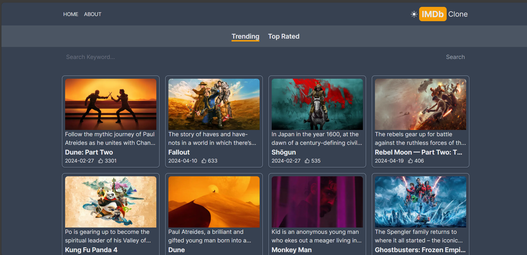Image resolution: width=527 pixels, height=255 pixels.
Task: Click the IMDb logo badge
Action: 432,14
